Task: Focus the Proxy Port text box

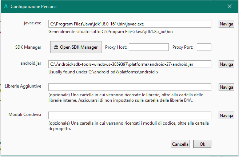Action: [x=204, y=47]
